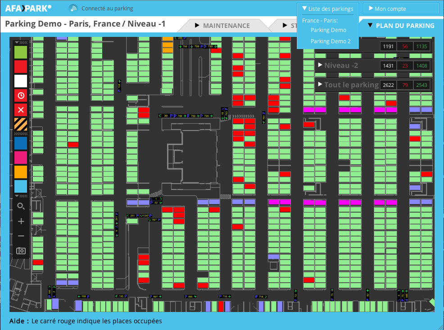Select Parking Demo in the parking list
This screenshot has width=444, height=330.
click(328, 30)
